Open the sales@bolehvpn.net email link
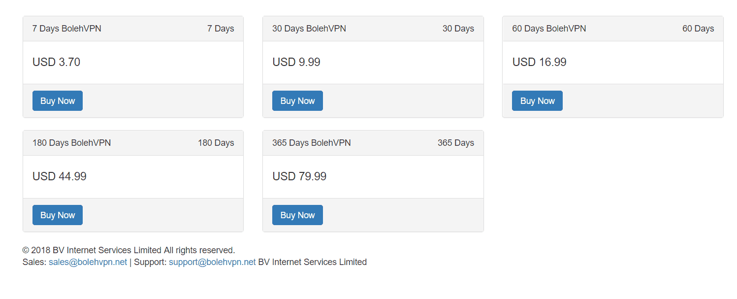737x299 pixels. (x=88, y=262)
